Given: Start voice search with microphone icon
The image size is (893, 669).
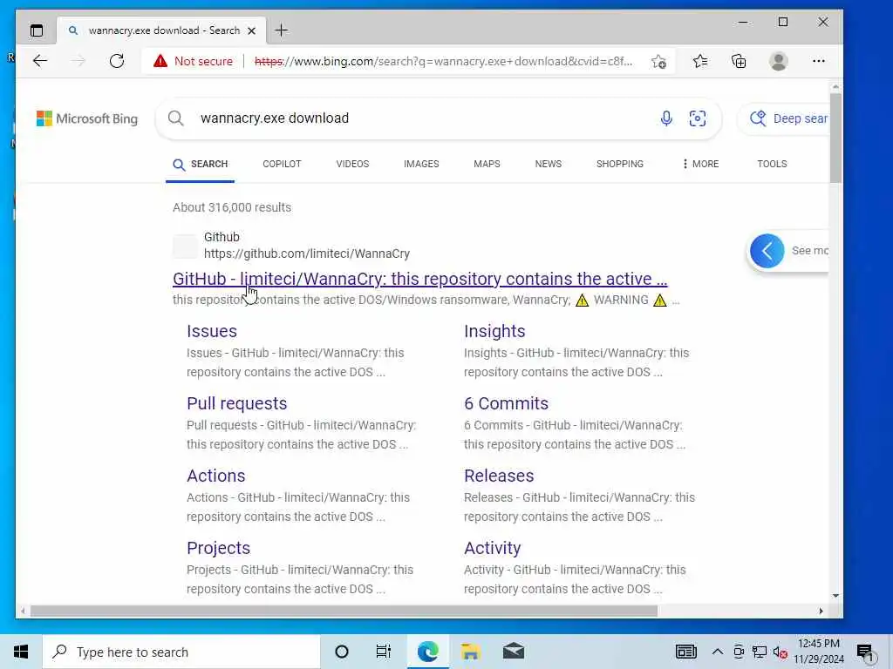Looking at the screenshot, I should point(666,118).
